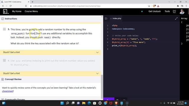
Task: Click the Brave Shields icon
Action: tap(154, 6)
